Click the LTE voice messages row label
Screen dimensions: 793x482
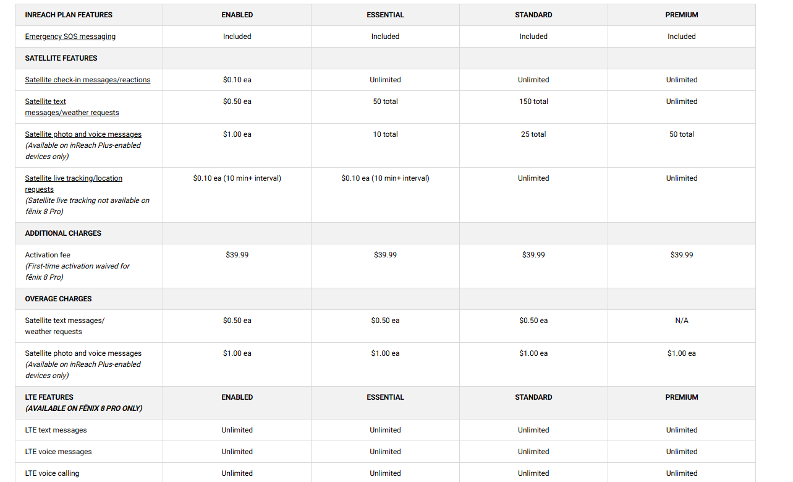pyautogui.click(x=58, y=452)
